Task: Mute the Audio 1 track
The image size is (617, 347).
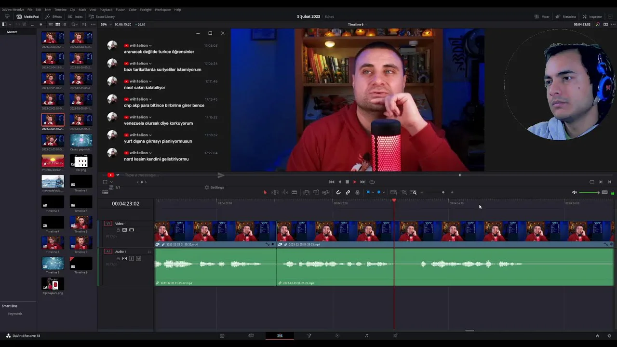Action: tap(138, 258)
